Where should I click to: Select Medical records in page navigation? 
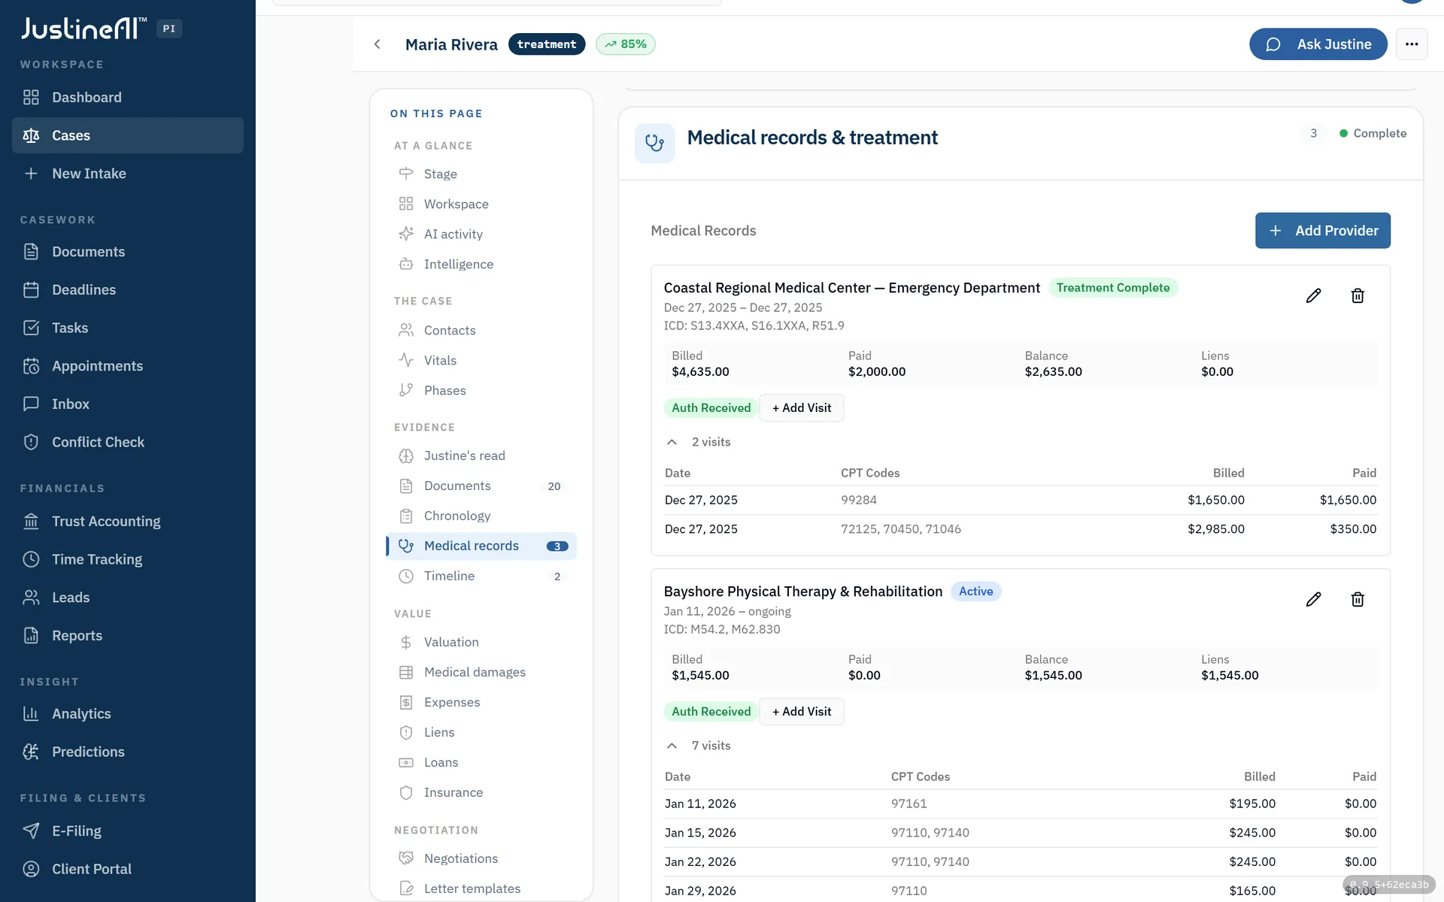481,546
